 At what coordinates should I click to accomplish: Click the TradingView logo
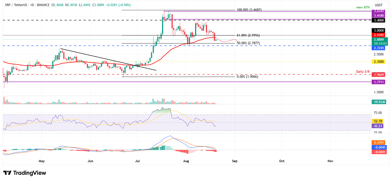(x=24, y=173)
